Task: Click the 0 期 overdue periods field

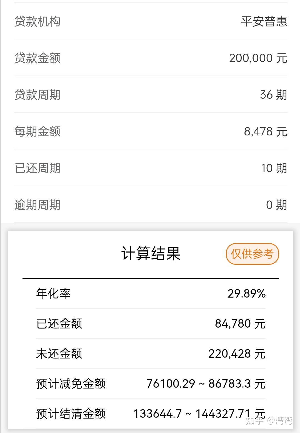Action: (x=276, y=205)
